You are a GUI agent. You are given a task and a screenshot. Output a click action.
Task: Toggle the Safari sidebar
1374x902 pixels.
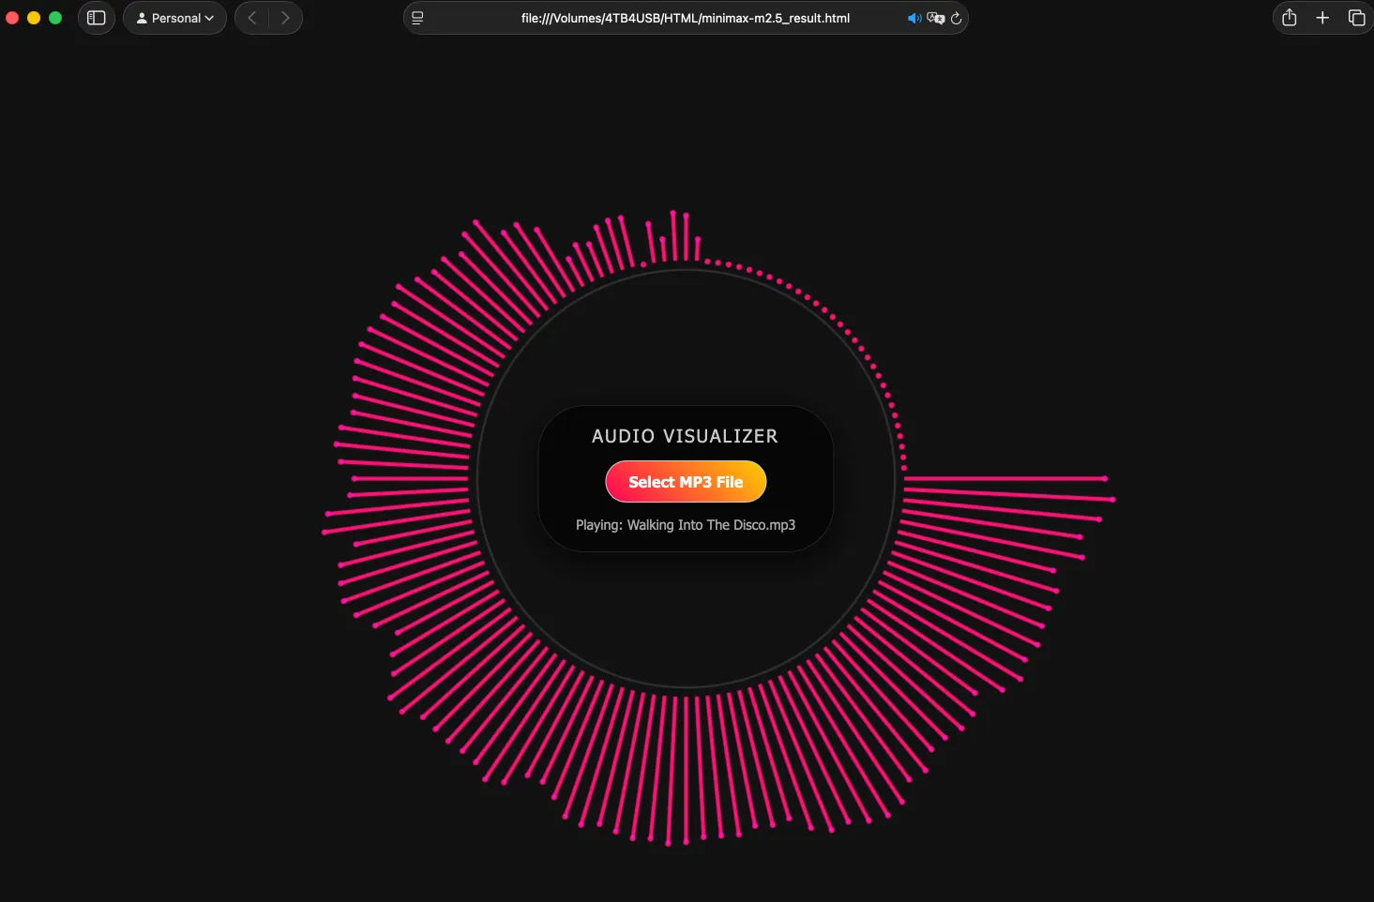[96, 18]
